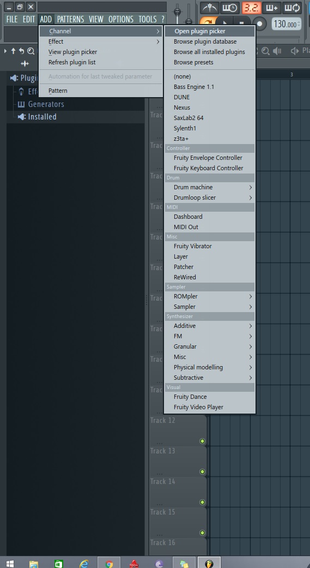
Task: Expand Drum machine submenu
Action: point(209,187)
